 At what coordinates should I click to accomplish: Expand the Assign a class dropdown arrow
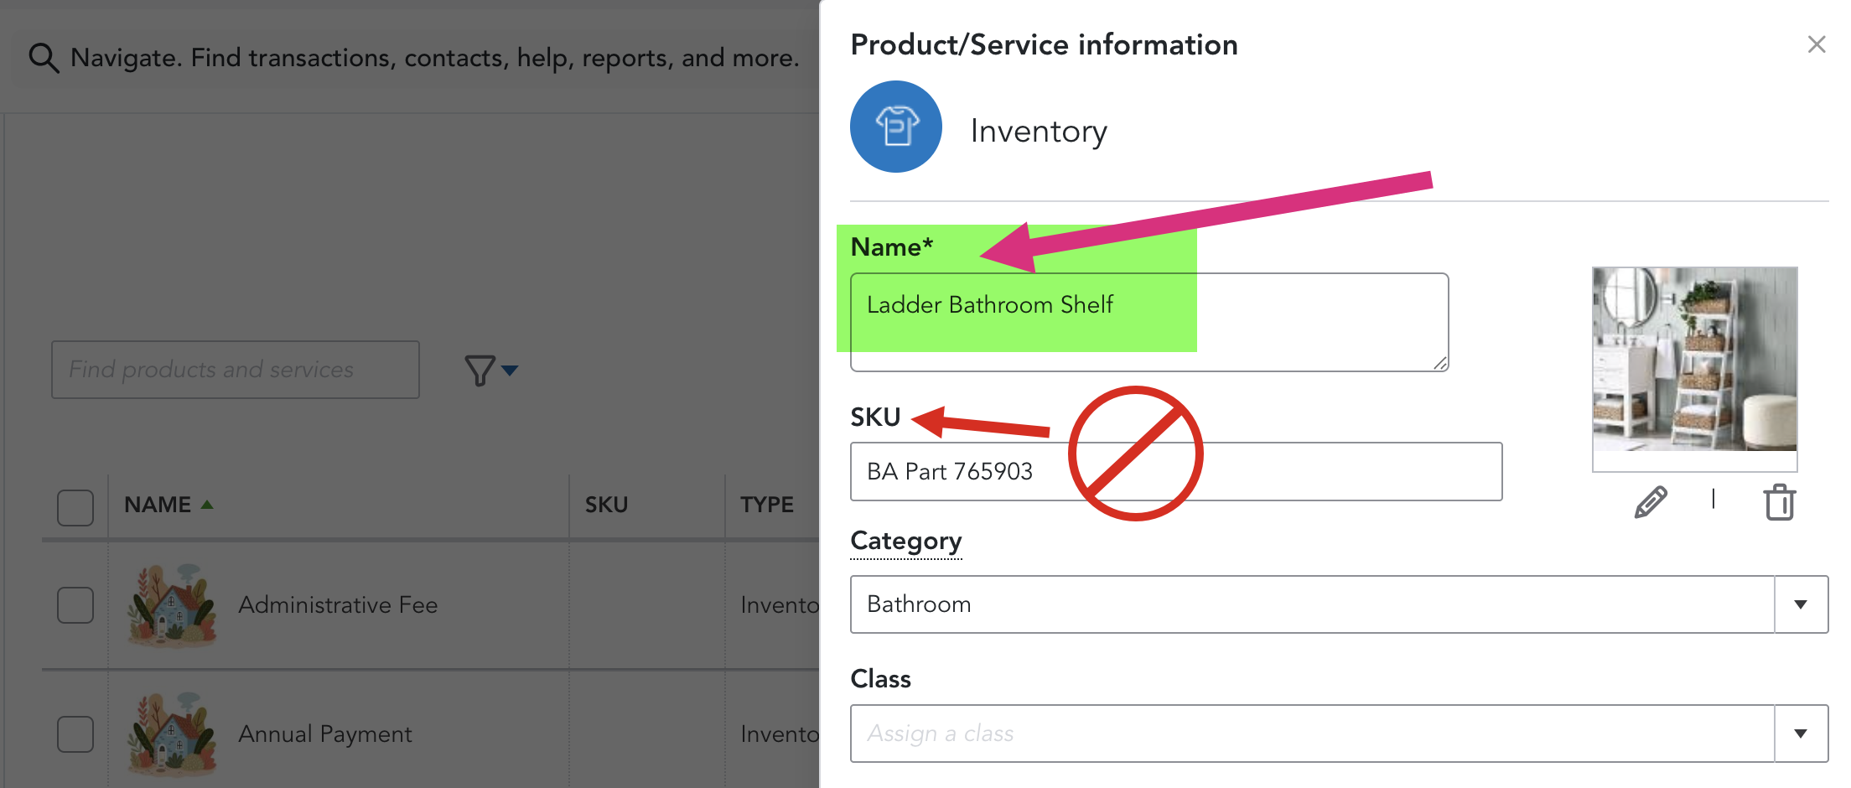[1801, 734]
